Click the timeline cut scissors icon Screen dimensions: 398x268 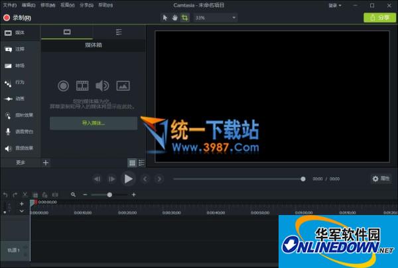(25, 195)
